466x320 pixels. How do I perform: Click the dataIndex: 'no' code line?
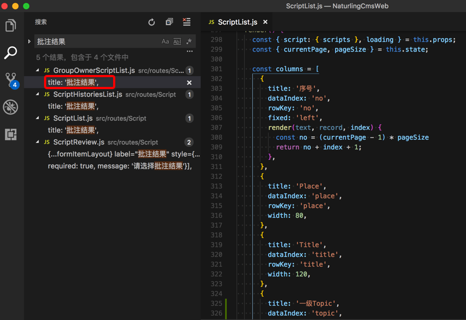pyautogui.click(x=299, y=98)
